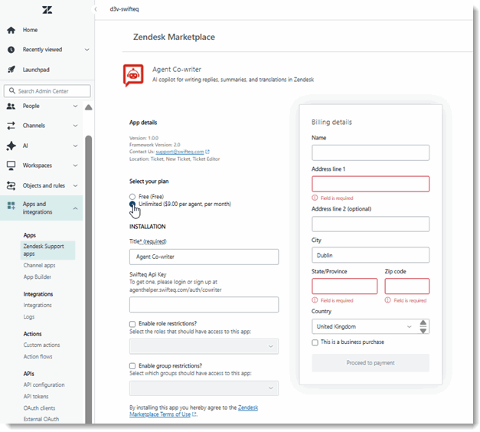Check This is a business purchase
480x432 pixels.
tap(315, 342)
